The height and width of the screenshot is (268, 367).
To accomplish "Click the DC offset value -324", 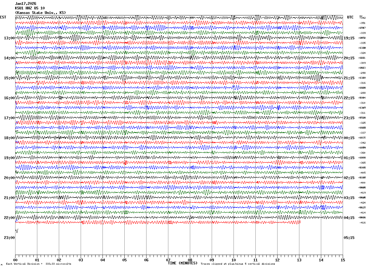I will [362, 53].
